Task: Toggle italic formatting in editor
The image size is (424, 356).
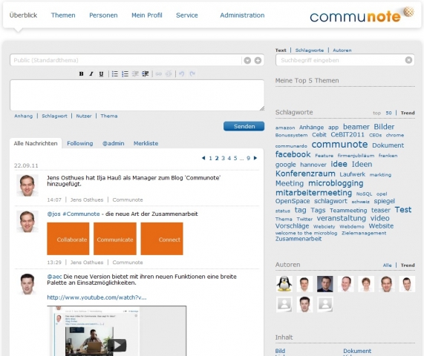Action: 91,73
